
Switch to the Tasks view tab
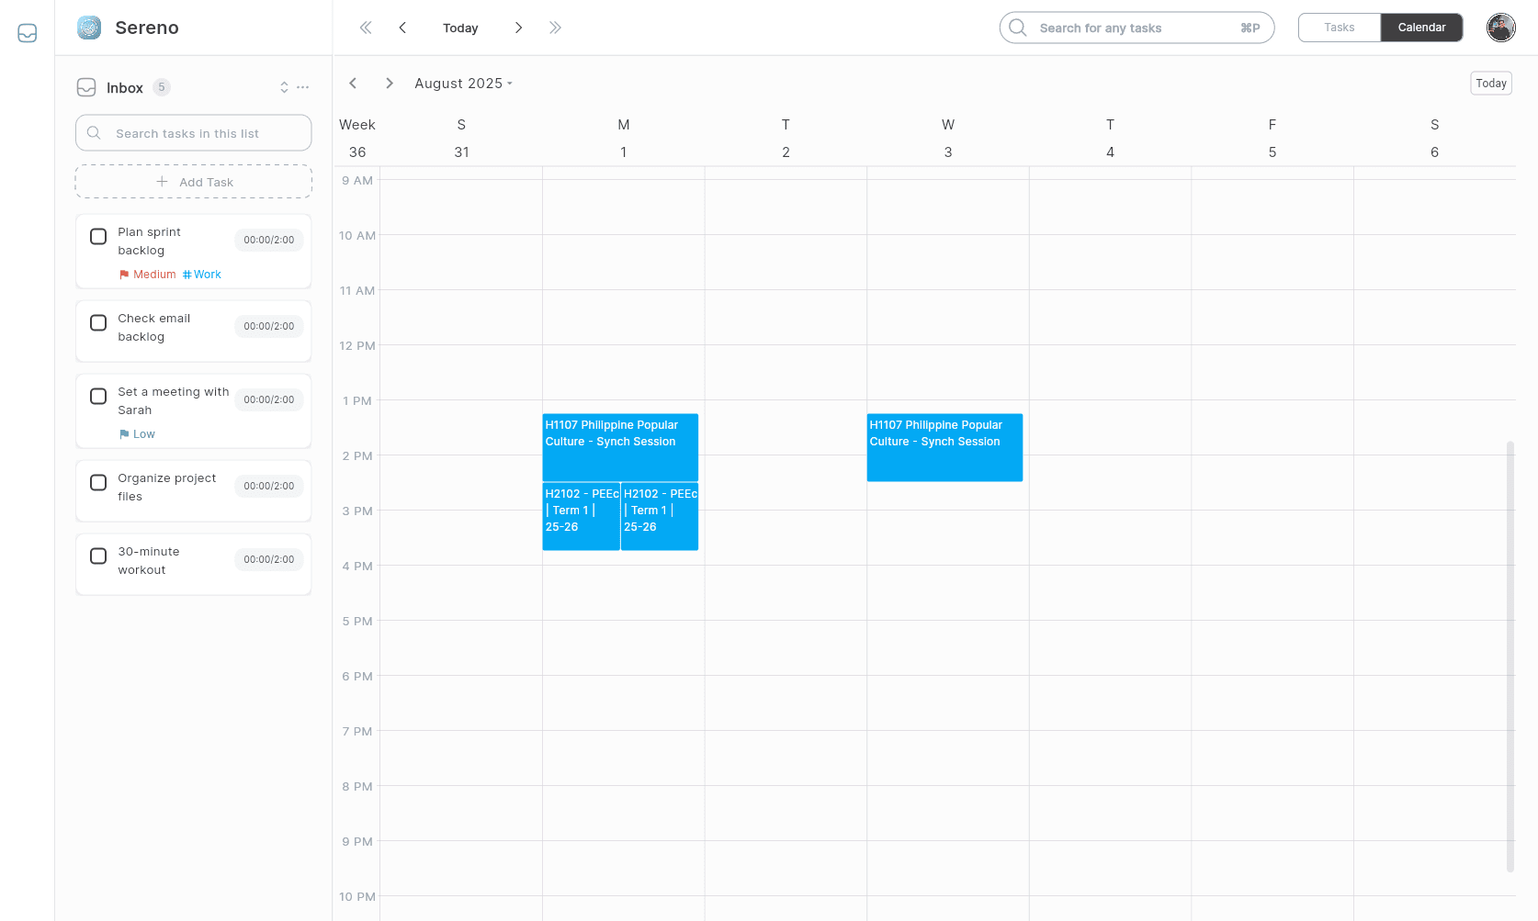(1339, 28)
